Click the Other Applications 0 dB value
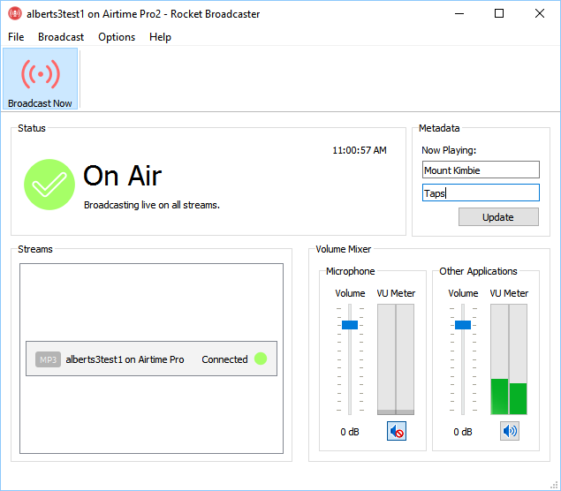This screenshot has height=491, width=561. click(463, 432)
